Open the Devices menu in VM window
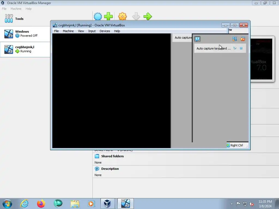 pos(105,31)
